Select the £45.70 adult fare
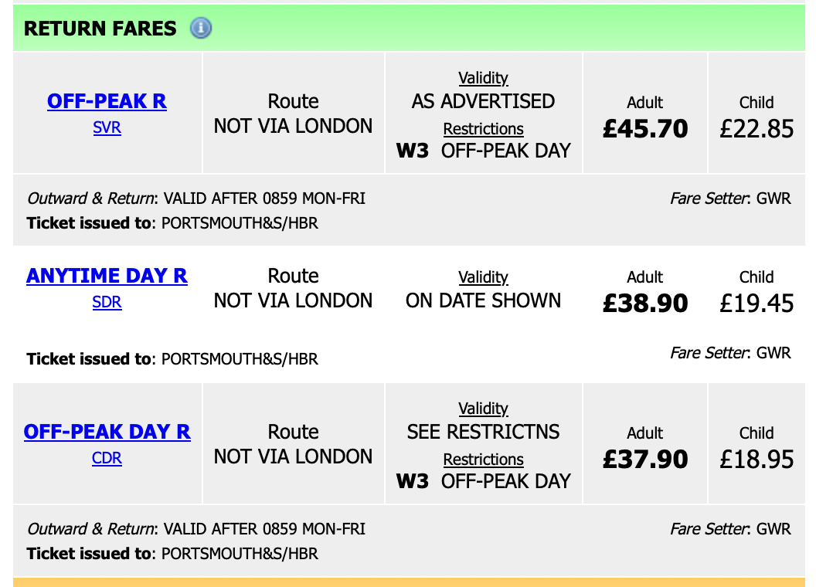 click(644, 128)
